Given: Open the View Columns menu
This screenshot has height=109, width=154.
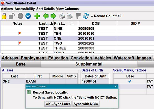Looking at the screenshot, I should click(x=67, y=9).
